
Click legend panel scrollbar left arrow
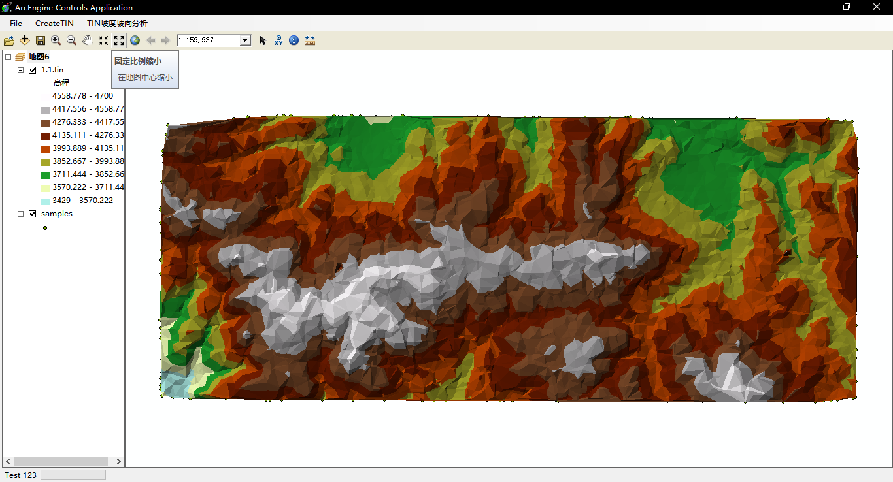tap(7, 461)
